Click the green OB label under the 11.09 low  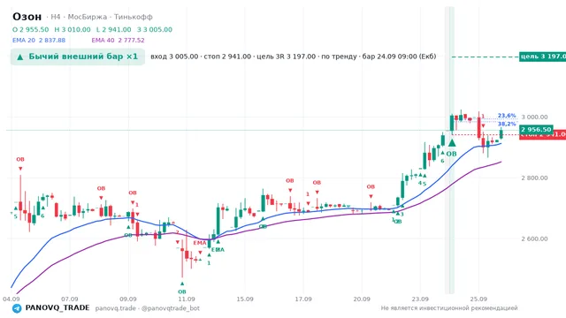pos(182,291)
